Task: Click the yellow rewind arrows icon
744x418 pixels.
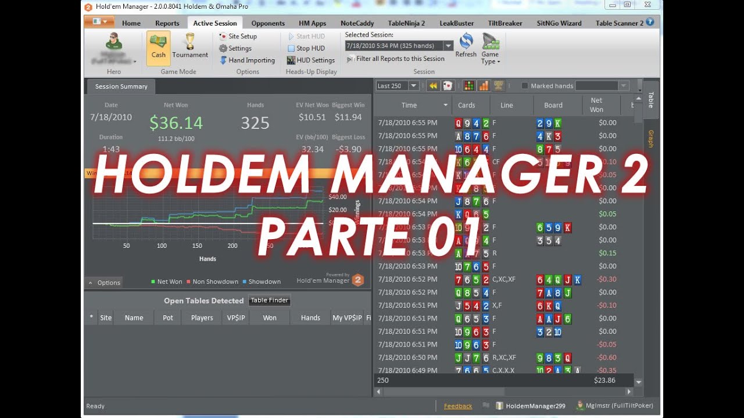Action: [432, 86]
